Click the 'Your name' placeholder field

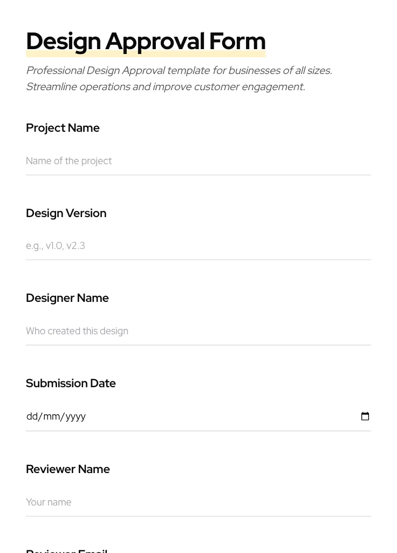pyautogui.click(x=49, y=502)
